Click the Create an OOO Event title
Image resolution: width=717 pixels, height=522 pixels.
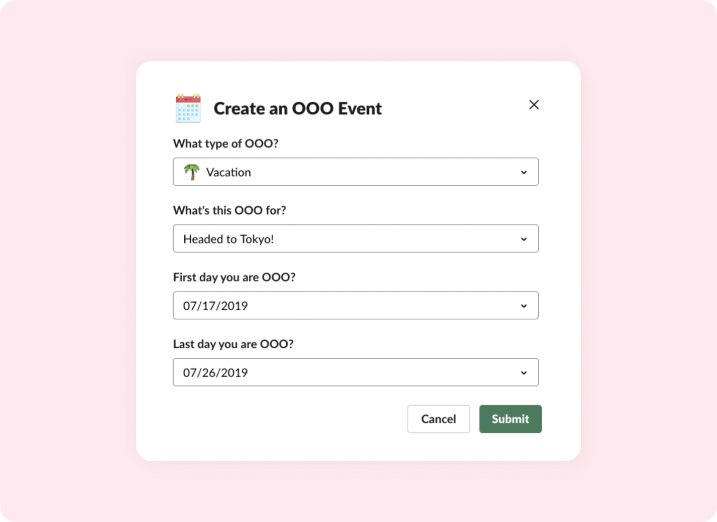pyautogui.click(x=298, y=108)
